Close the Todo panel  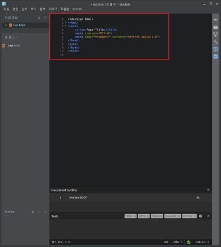(x=209, y=216)
